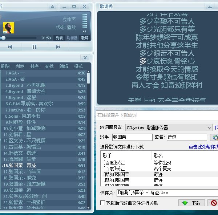Click the album cover thumbnail

click(8, 28)
